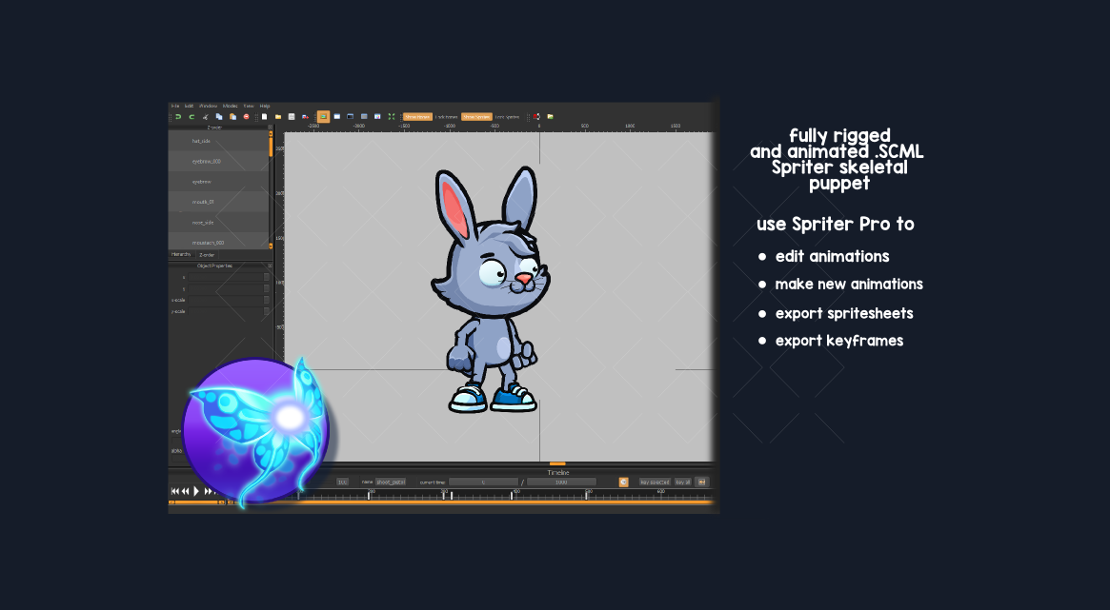Open the File menu
Viewport: 1110px width, 610px height.
(175, 106)
